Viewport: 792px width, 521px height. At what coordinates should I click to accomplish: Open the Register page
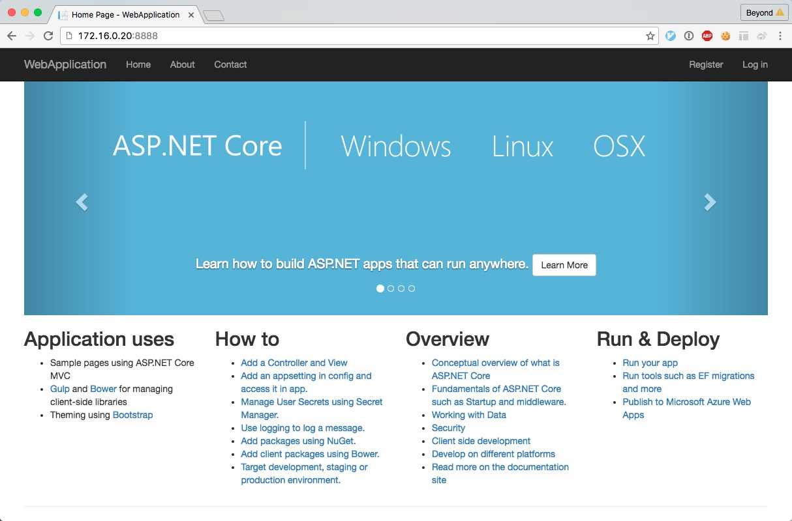click(x=706, y=64)
